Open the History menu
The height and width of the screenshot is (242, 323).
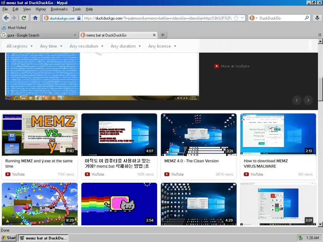point(41,9)
